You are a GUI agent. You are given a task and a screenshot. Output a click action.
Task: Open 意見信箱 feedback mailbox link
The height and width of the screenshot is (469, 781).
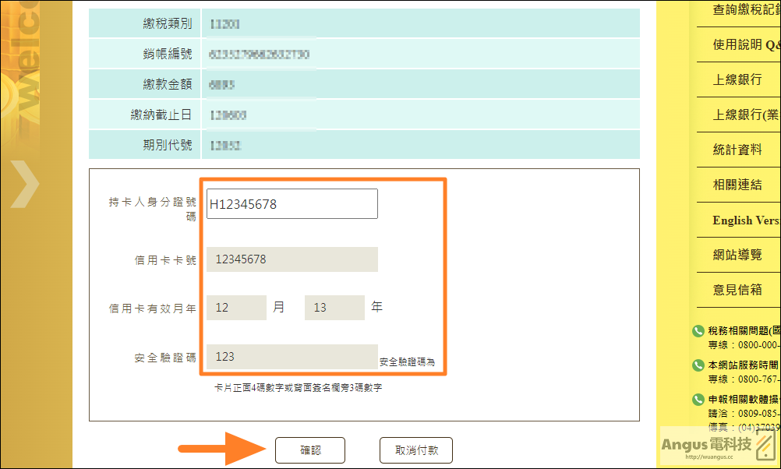(x=737, y=290)
